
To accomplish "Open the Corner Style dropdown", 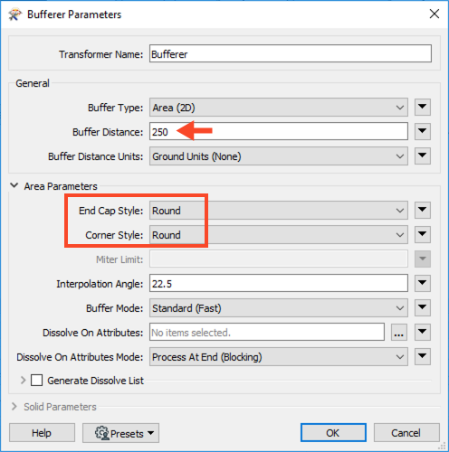I will [x=279, y=235].
